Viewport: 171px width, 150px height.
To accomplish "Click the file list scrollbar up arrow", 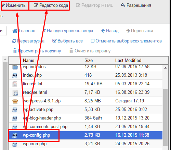I will click(x=165, y=68).
